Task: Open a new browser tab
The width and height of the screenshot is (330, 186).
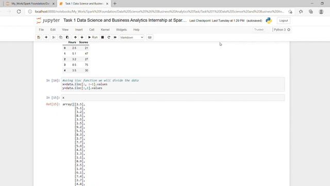Action: (115, 4)
